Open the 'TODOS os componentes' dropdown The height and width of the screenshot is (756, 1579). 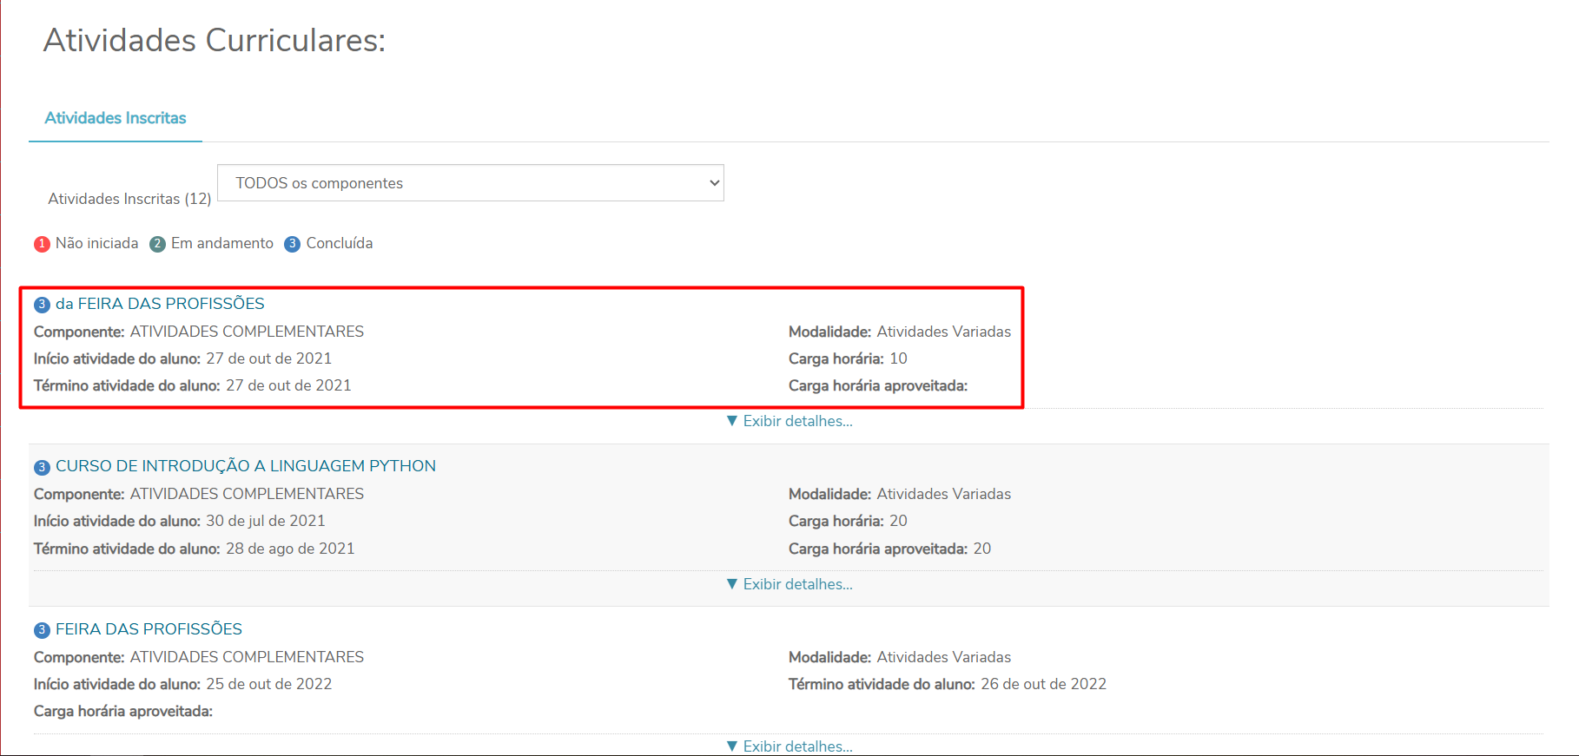pos(470,183)
